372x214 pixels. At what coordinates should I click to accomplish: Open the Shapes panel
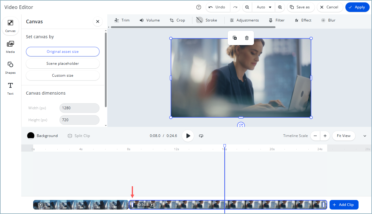[x=10, y=68]
